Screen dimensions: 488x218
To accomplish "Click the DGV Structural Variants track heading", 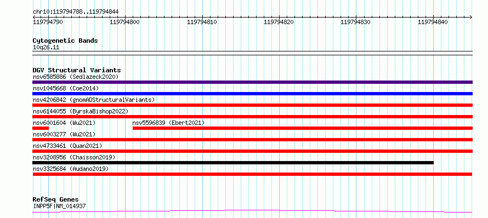I will point(77,70).
